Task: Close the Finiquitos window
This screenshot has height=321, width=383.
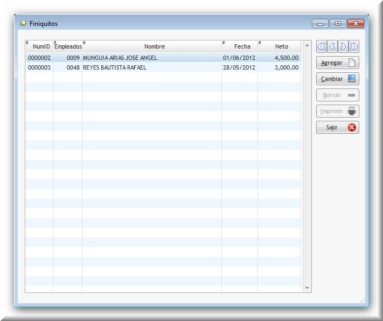Action: pos(356,24)
